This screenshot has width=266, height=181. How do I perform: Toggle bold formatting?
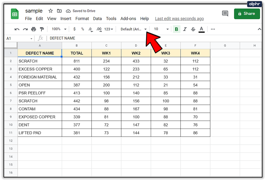pos(176,29)
